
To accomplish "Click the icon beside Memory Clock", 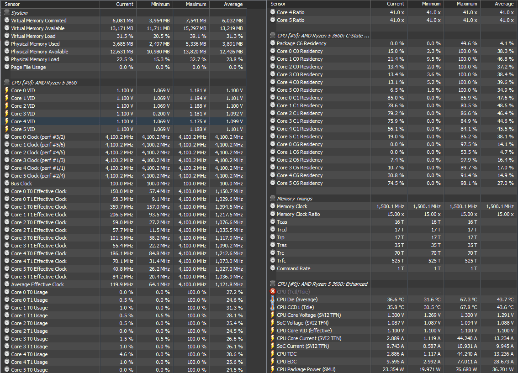I will pyautogui.click(x=273, y=206).
